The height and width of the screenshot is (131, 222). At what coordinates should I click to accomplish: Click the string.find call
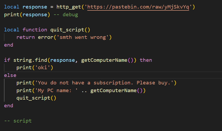point(30,60)
